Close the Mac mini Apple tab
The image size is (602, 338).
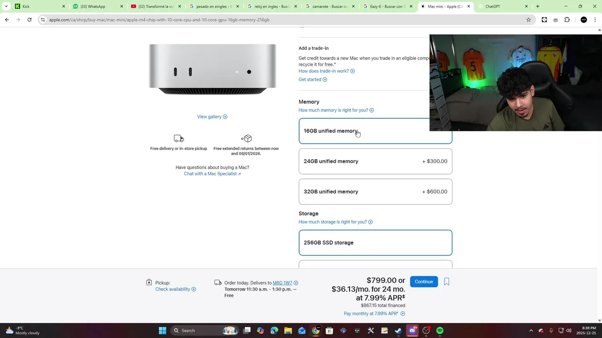[x=468, y=7]
